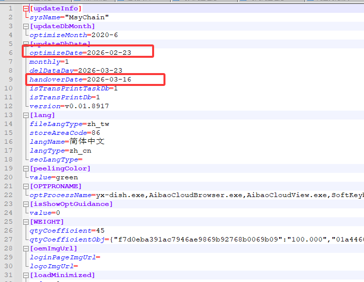Click the delDataDay=2026-03-23 line
Screen dimensions: 364x282
[x=76, y=71]
